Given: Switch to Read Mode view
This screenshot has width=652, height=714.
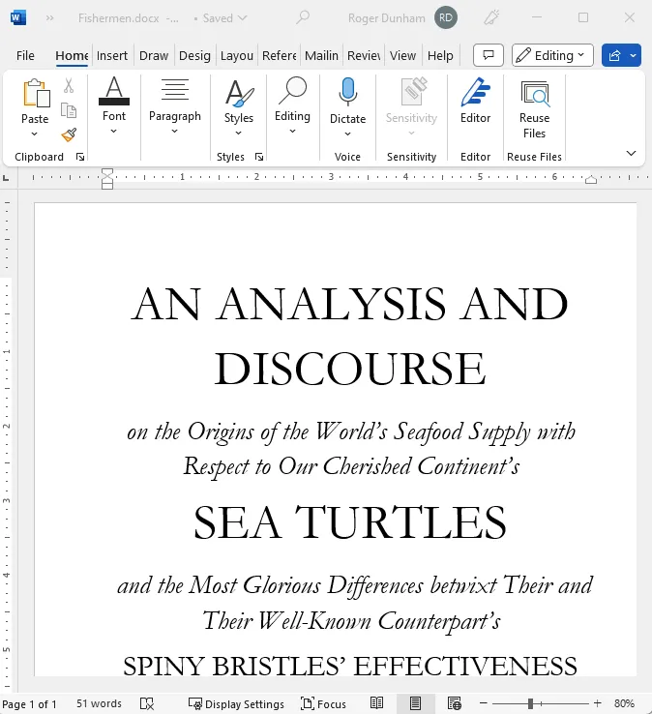Looking at the screenshot, I should pyautogui.click(x=377, y=703).
